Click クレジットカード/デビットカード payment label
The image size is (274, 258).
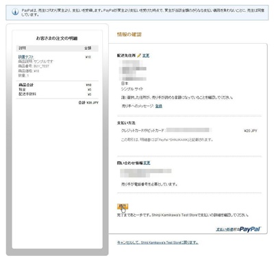[143, 131]
